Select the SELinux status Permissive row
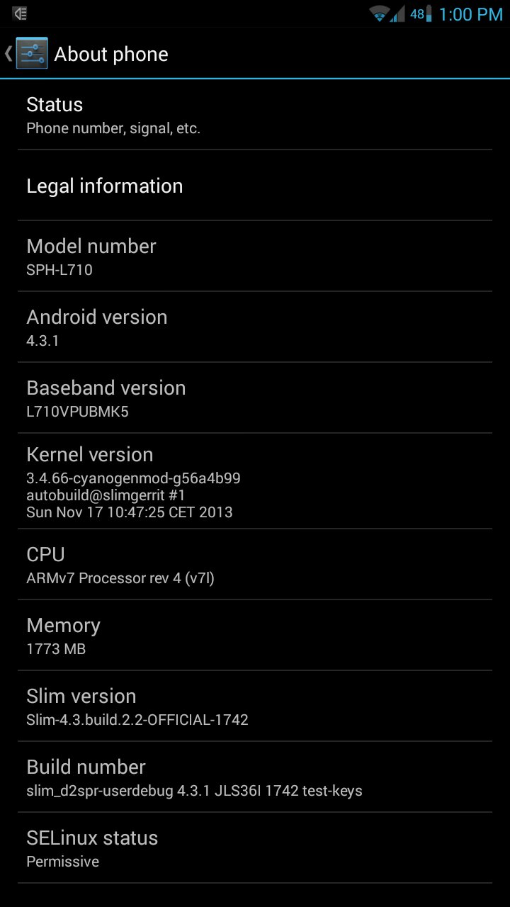This screenshot has height=907, width=510. coord(255,848)
